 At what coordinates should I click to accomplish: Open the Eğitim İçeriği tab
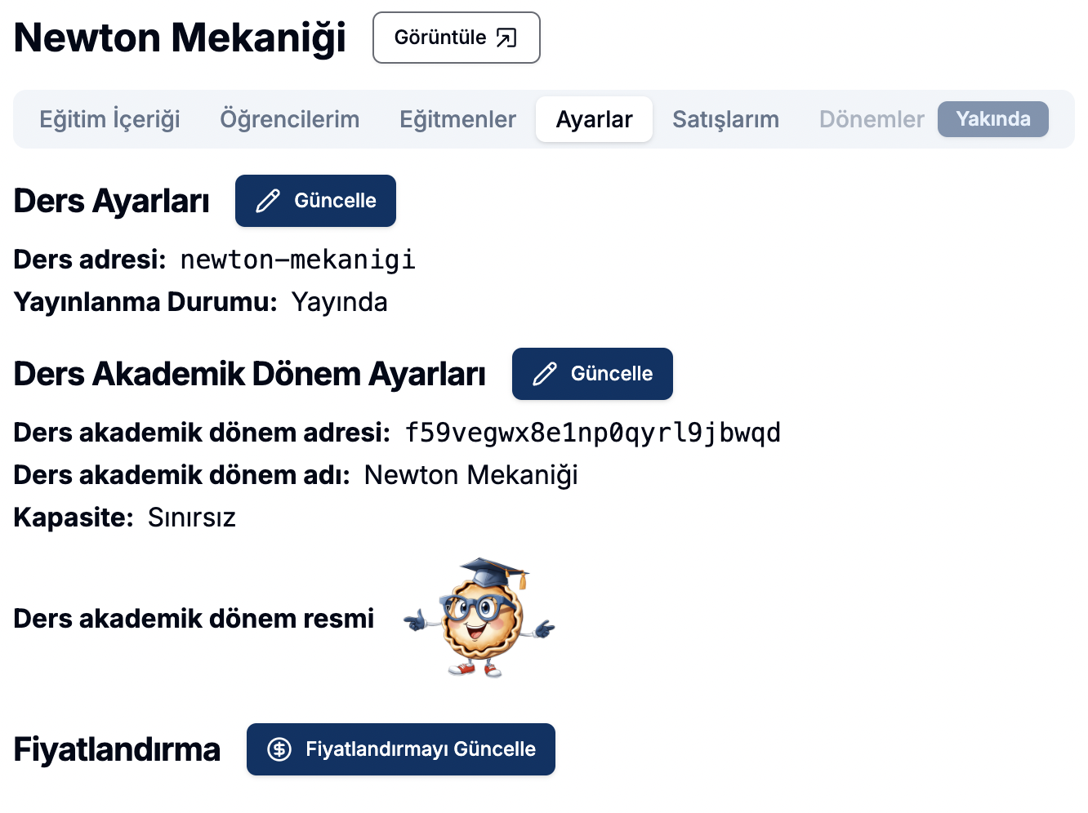pos(109,119)
